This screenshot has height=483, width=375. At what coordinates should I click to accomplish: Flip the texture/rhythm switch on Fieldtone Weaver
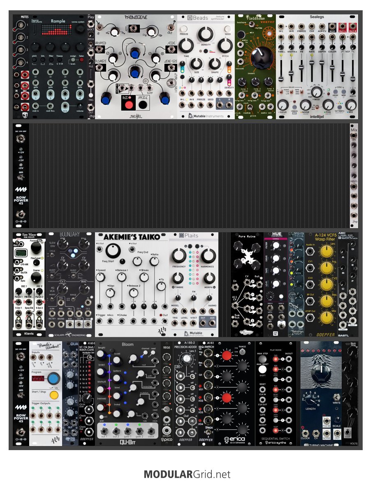[251, 24]
